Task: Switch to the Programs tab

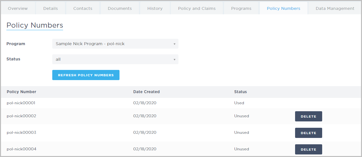Action: 241,8
